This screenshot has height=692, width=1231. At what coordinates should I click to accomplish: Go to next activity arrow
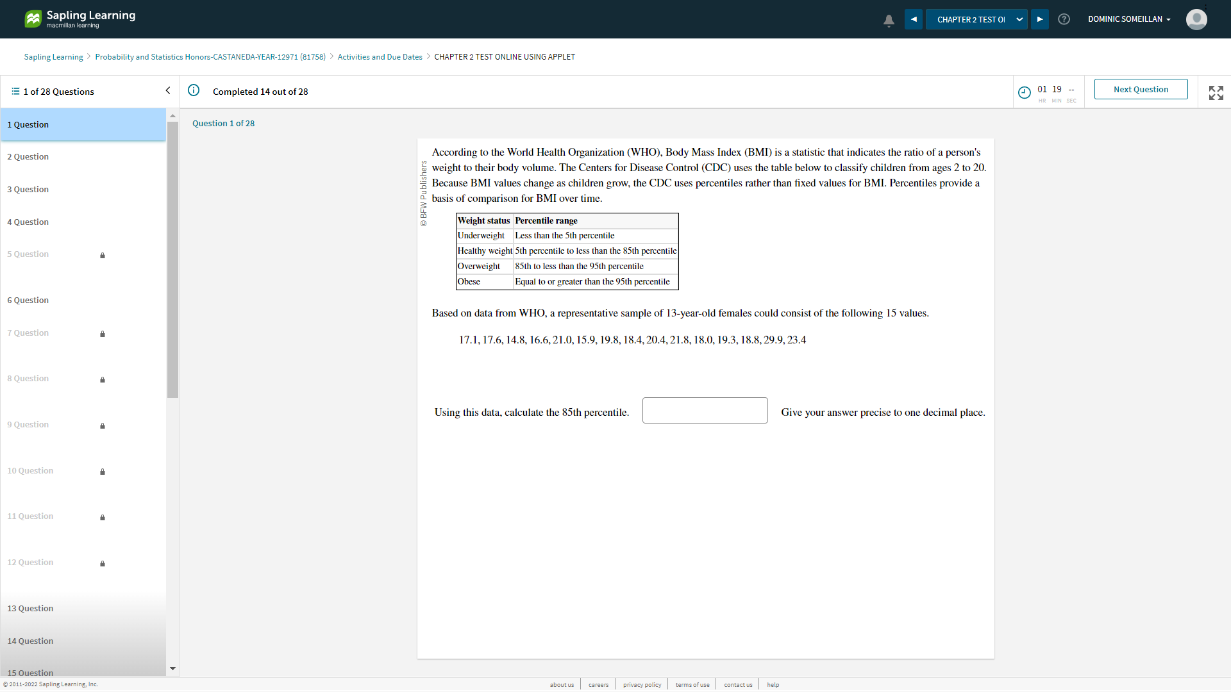1040,19
